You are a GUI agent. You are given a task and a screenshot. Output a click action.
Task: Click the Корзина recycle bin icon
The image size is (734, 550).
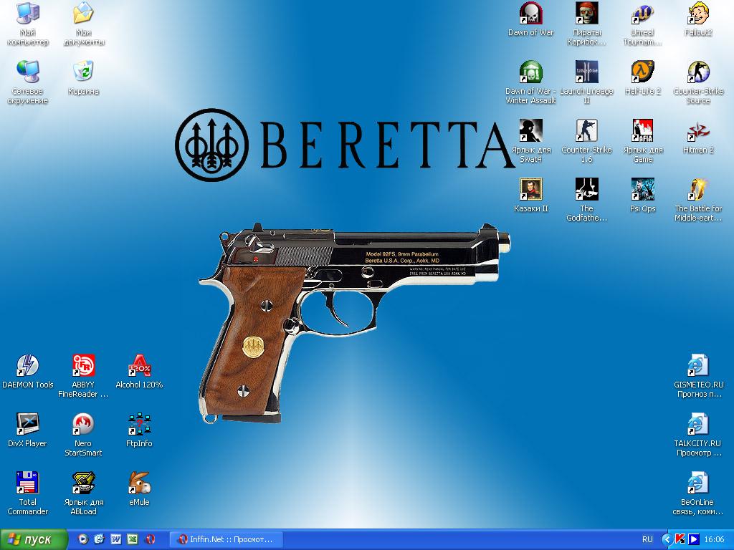tap(83, 72)
